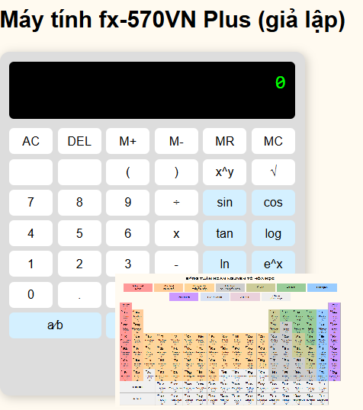Click the 0 key
363x410 pixels.
(31, 295)
